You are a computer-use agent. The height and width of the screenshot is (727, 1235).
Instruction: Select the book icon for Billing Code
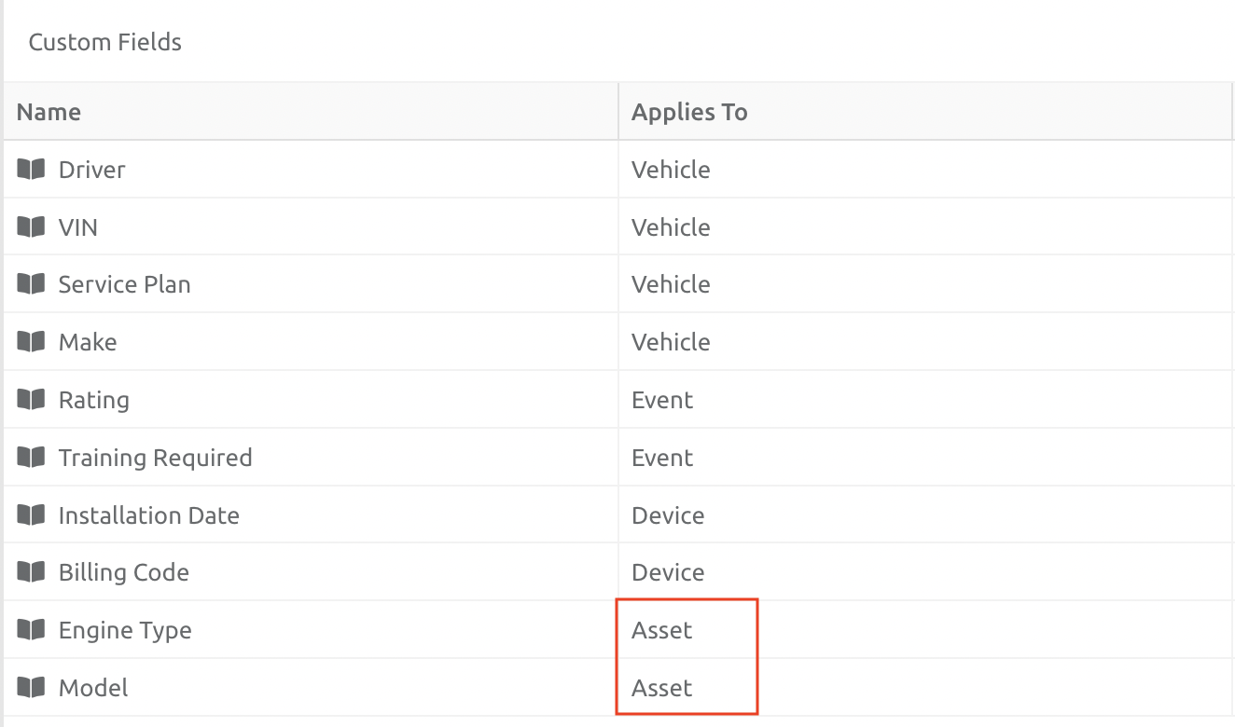point(30,571)
